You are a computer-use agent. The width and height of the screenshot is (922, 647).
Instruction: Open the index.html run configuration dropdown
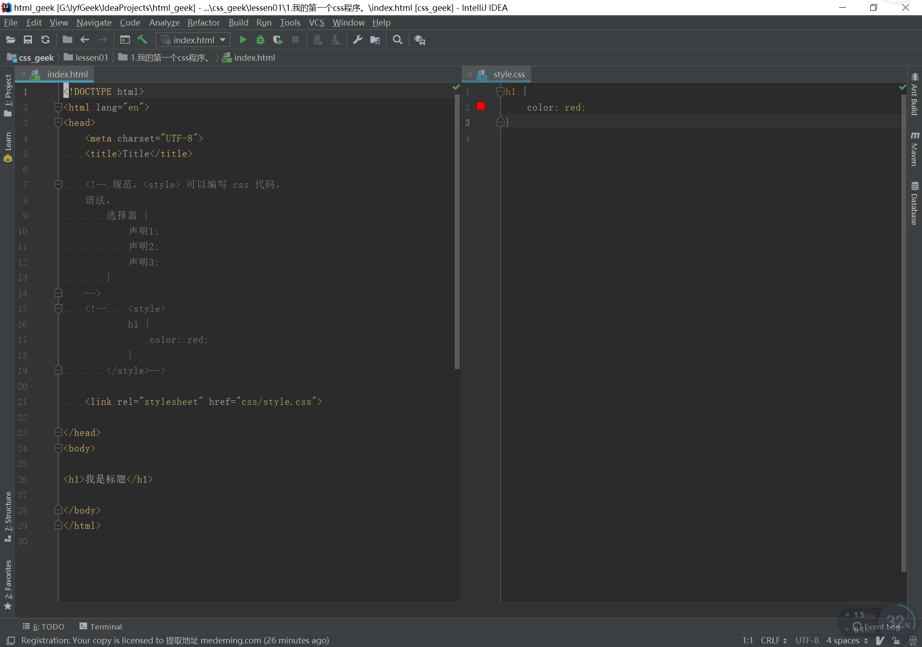(x=193, y=40)
